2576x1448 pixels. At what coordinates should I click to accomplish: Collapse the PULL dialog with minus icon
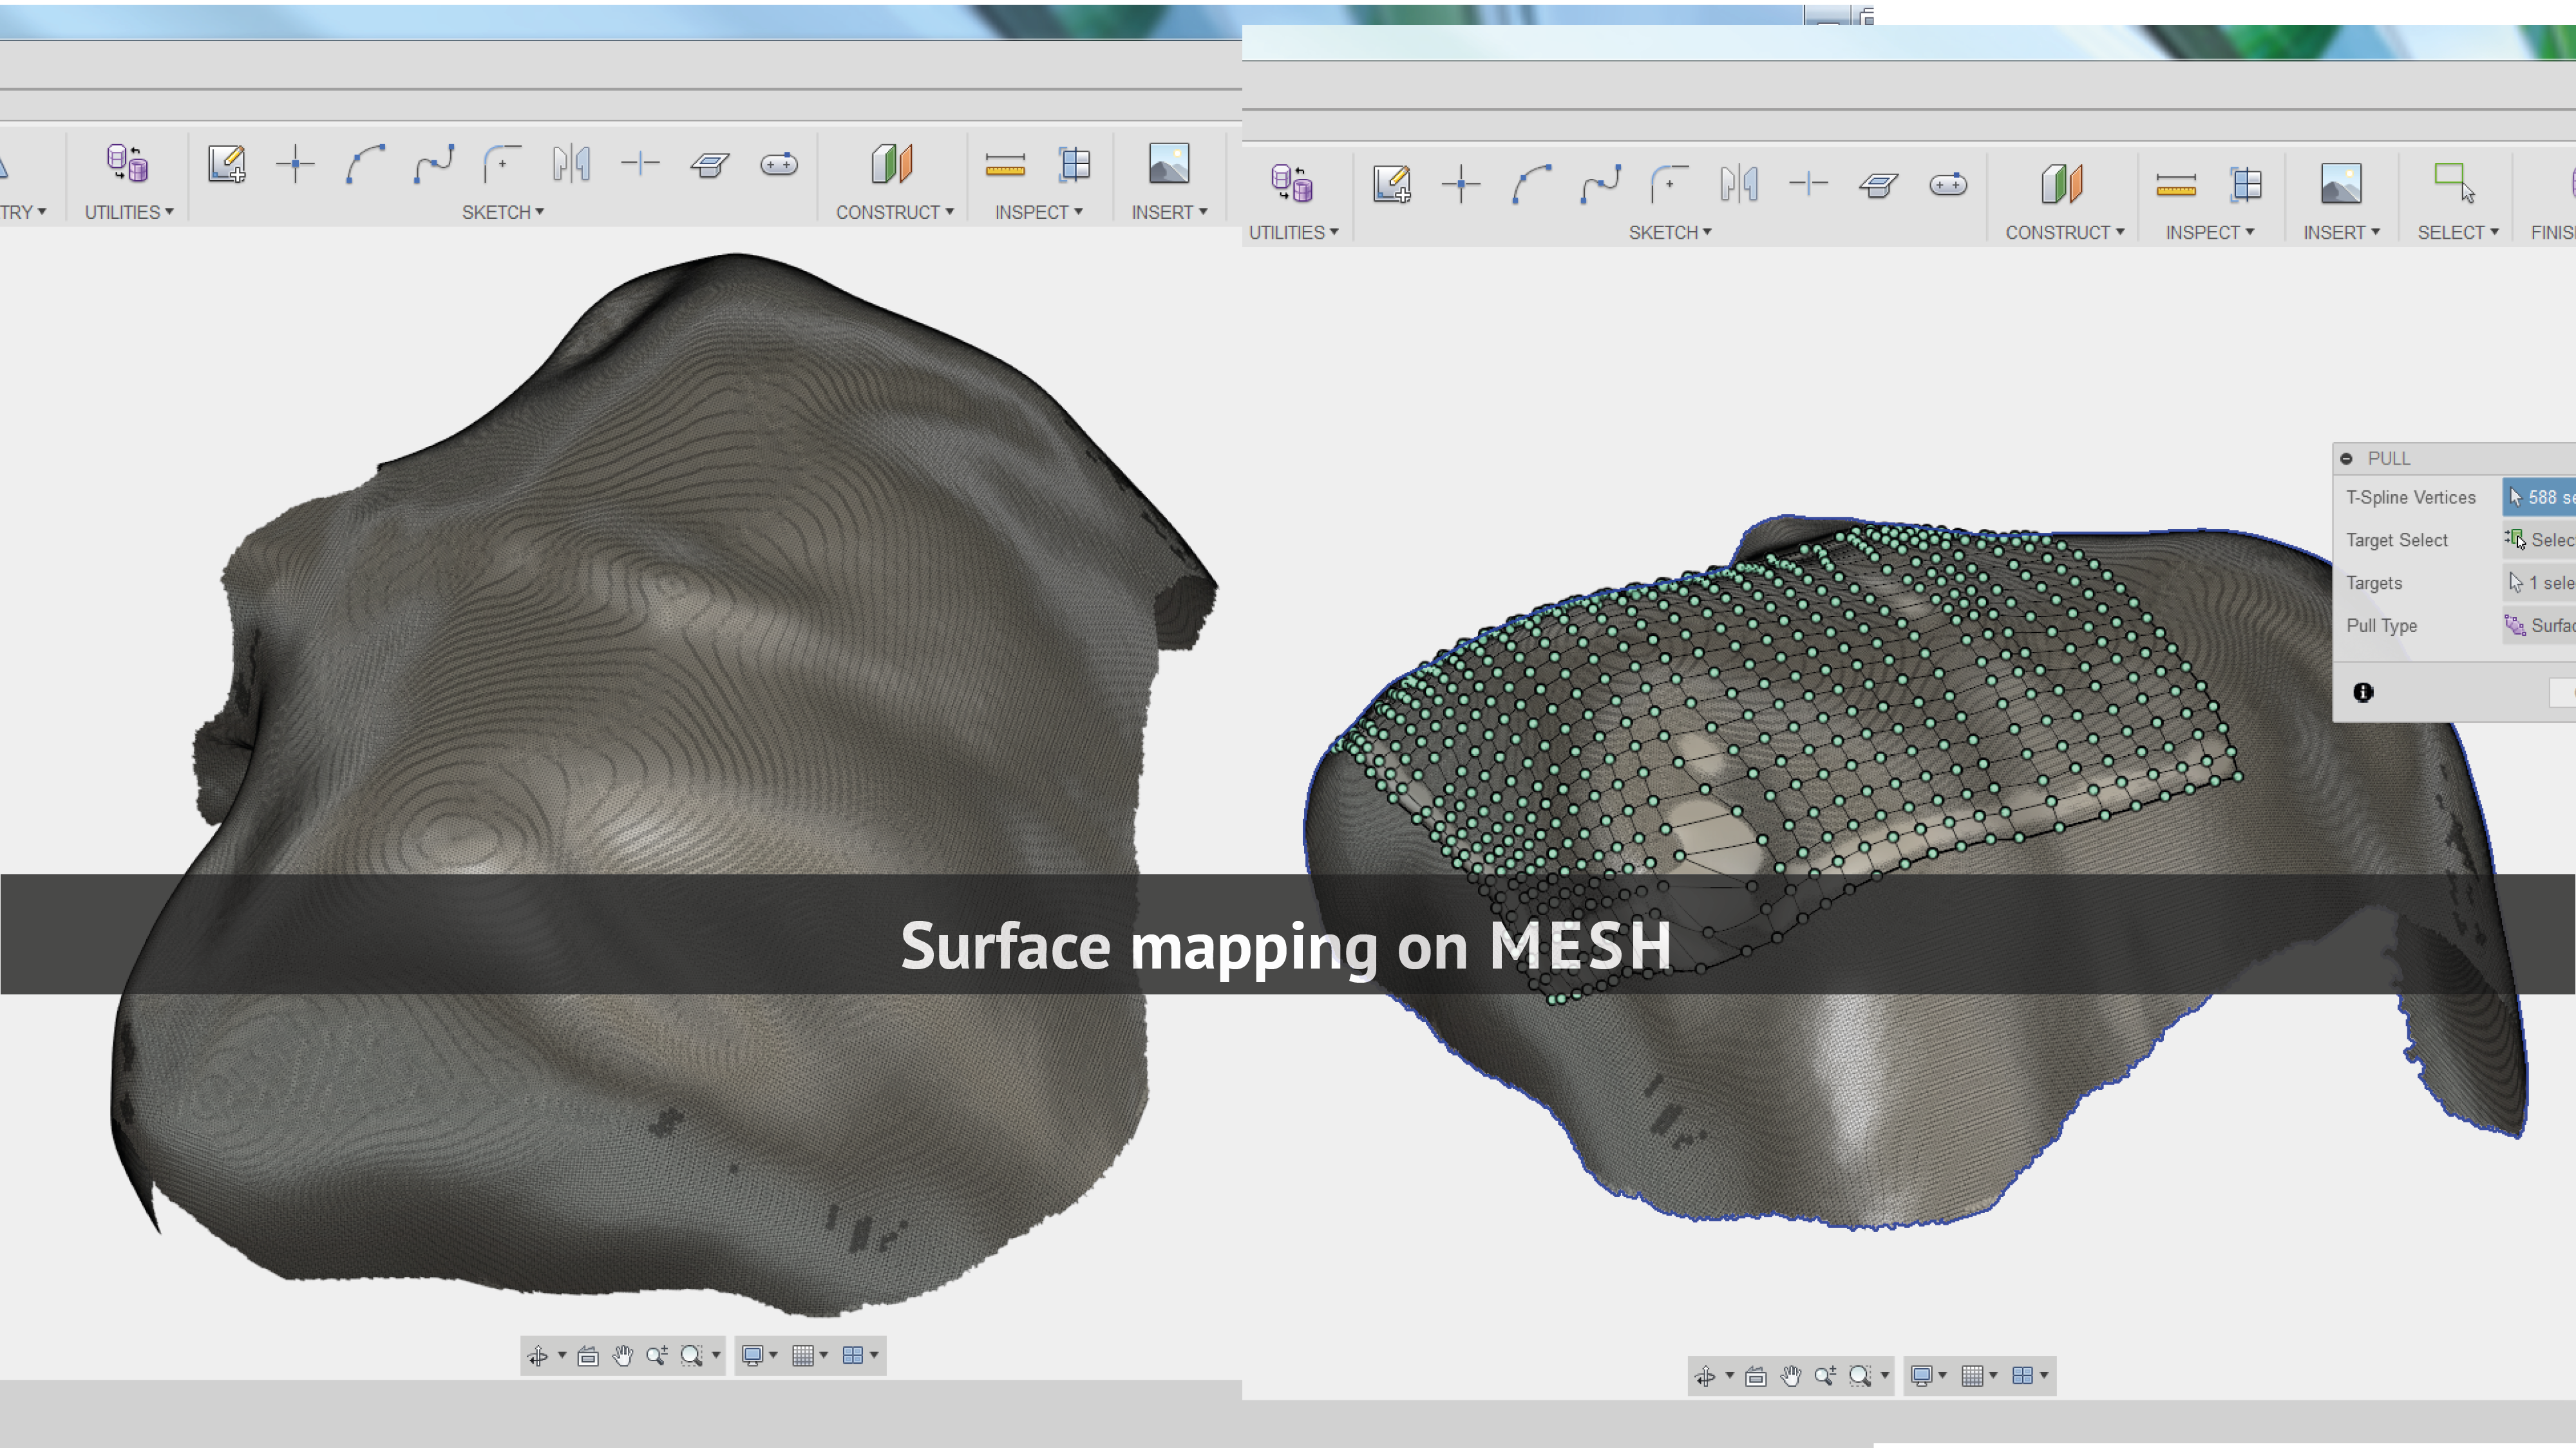coord(2346,459)
